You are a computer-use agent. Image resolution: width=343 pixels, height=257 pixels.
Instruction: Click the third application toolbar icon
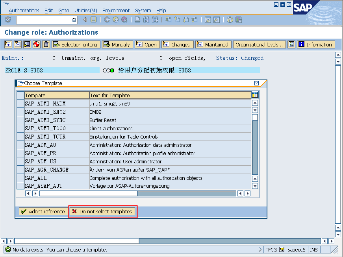(x=27, y=44)
